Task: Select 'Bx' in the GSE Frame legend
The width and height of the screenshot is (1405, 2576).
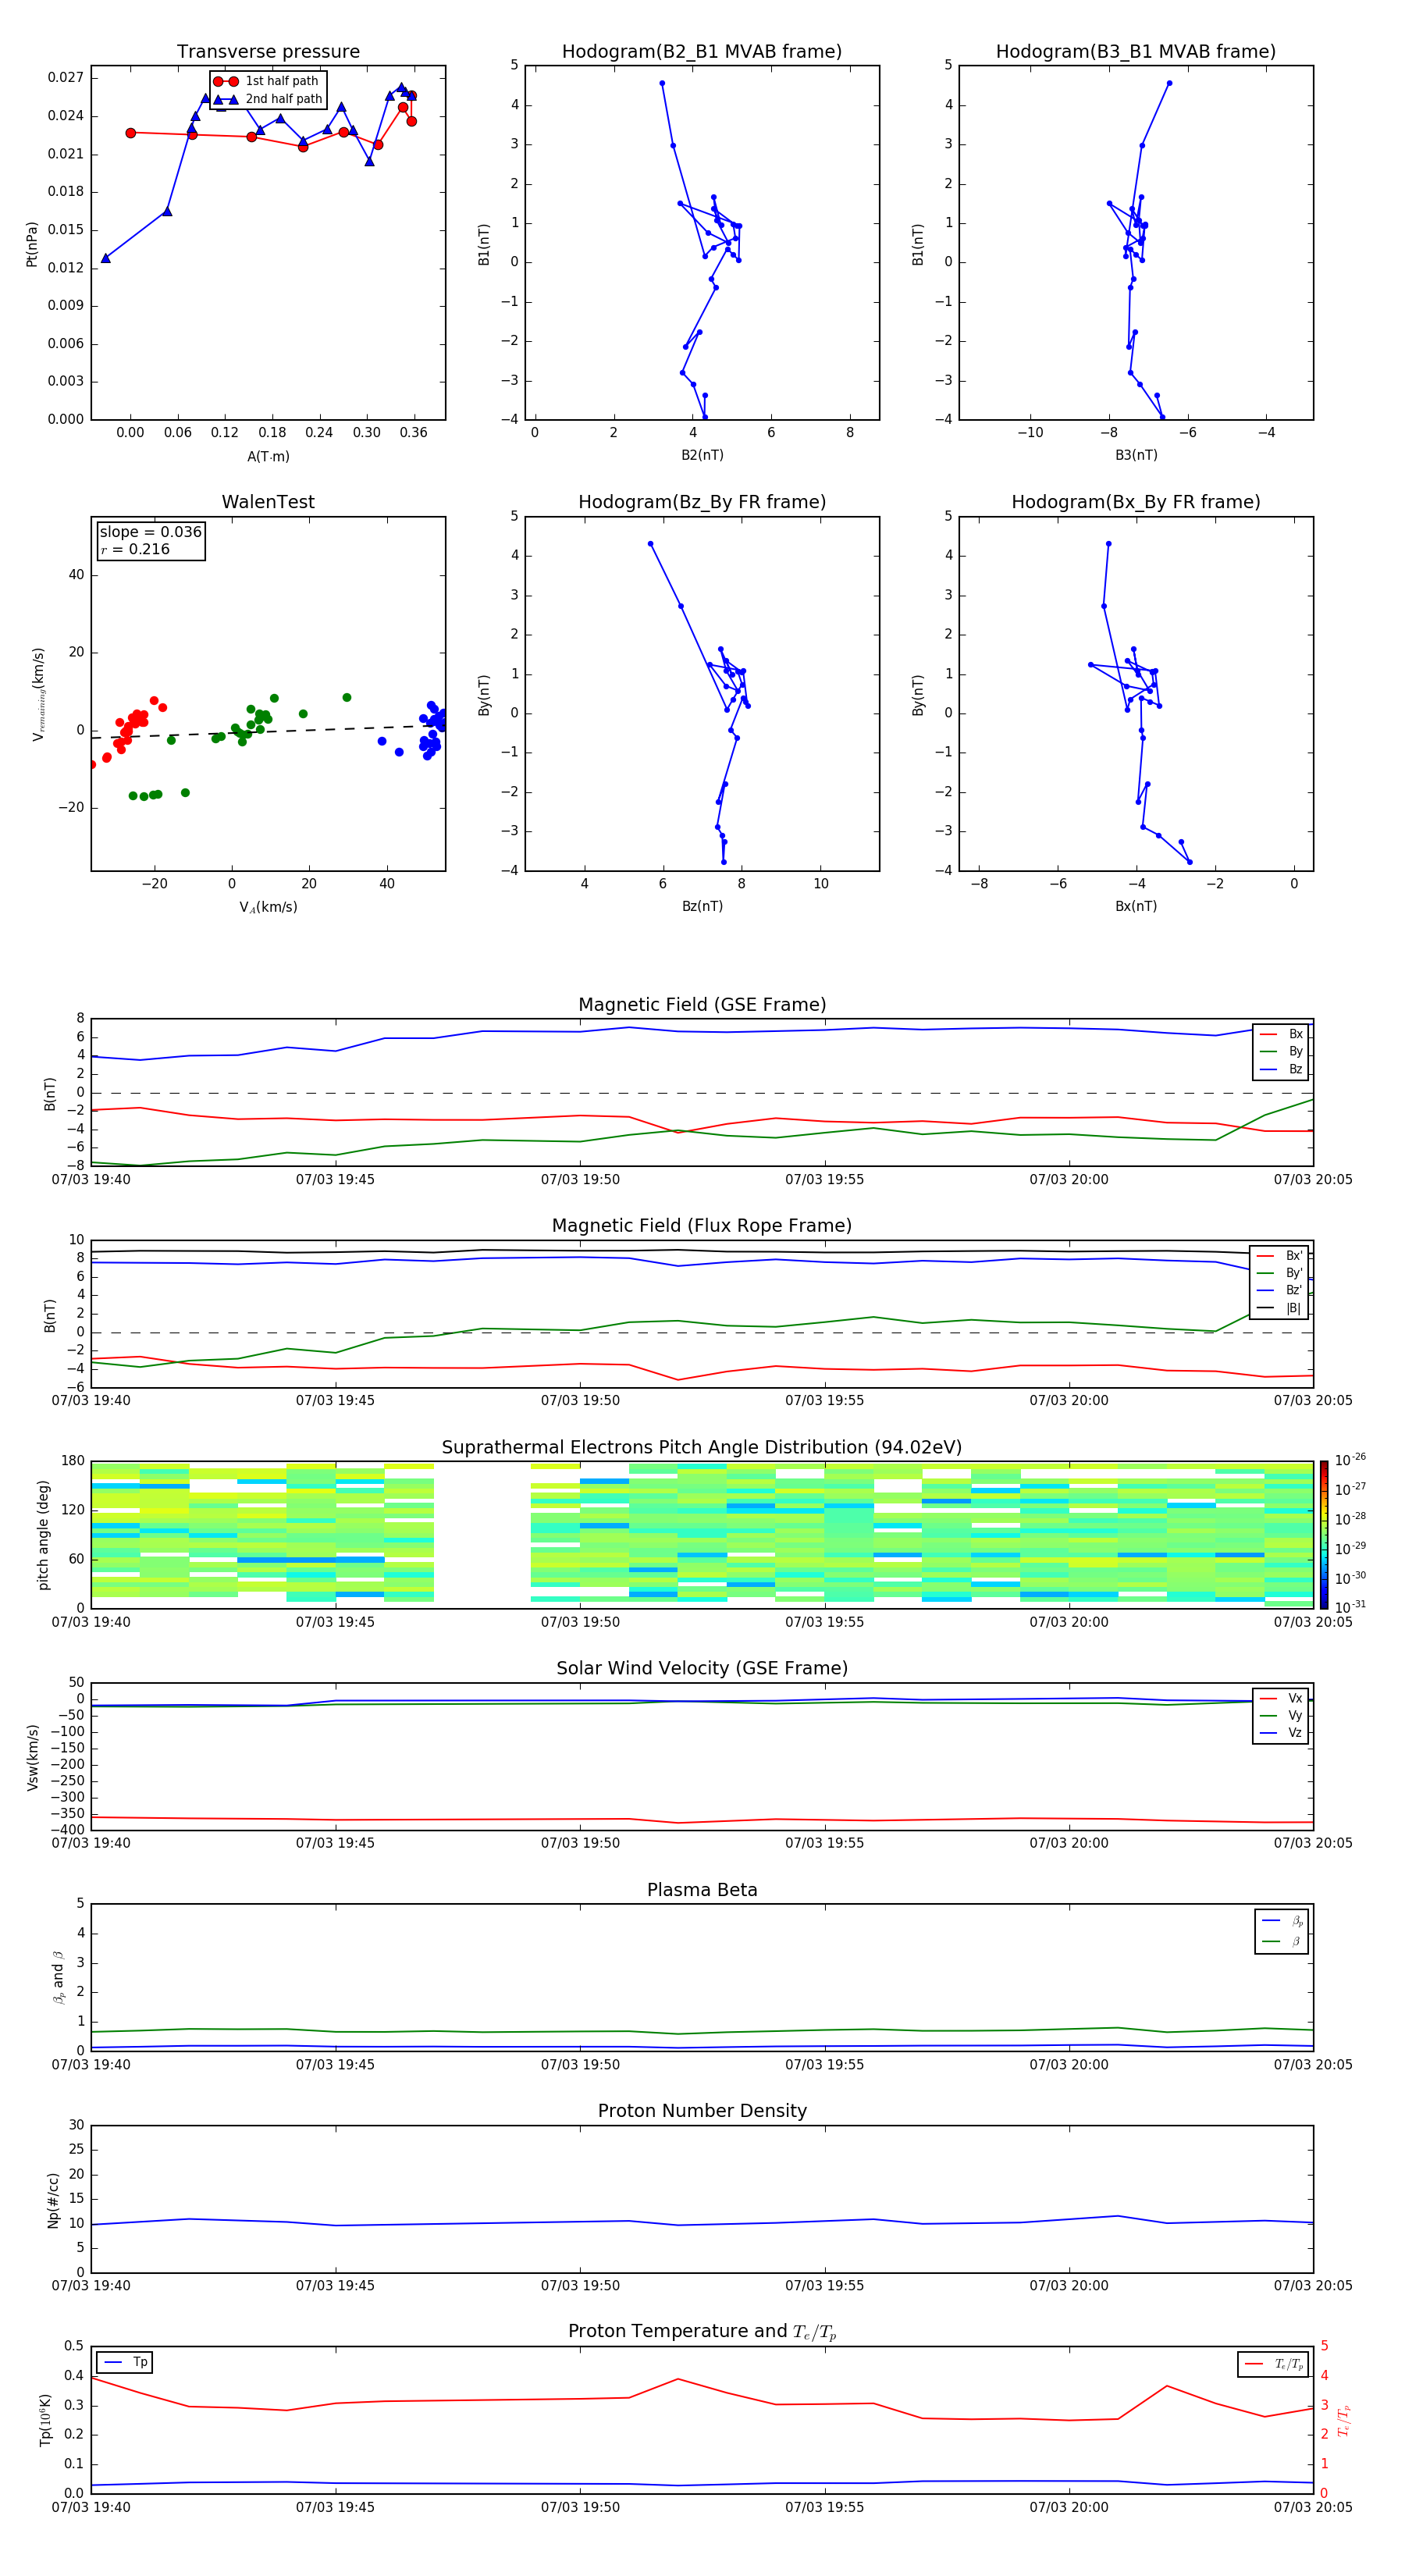Action: (x=1281, y=1034)
